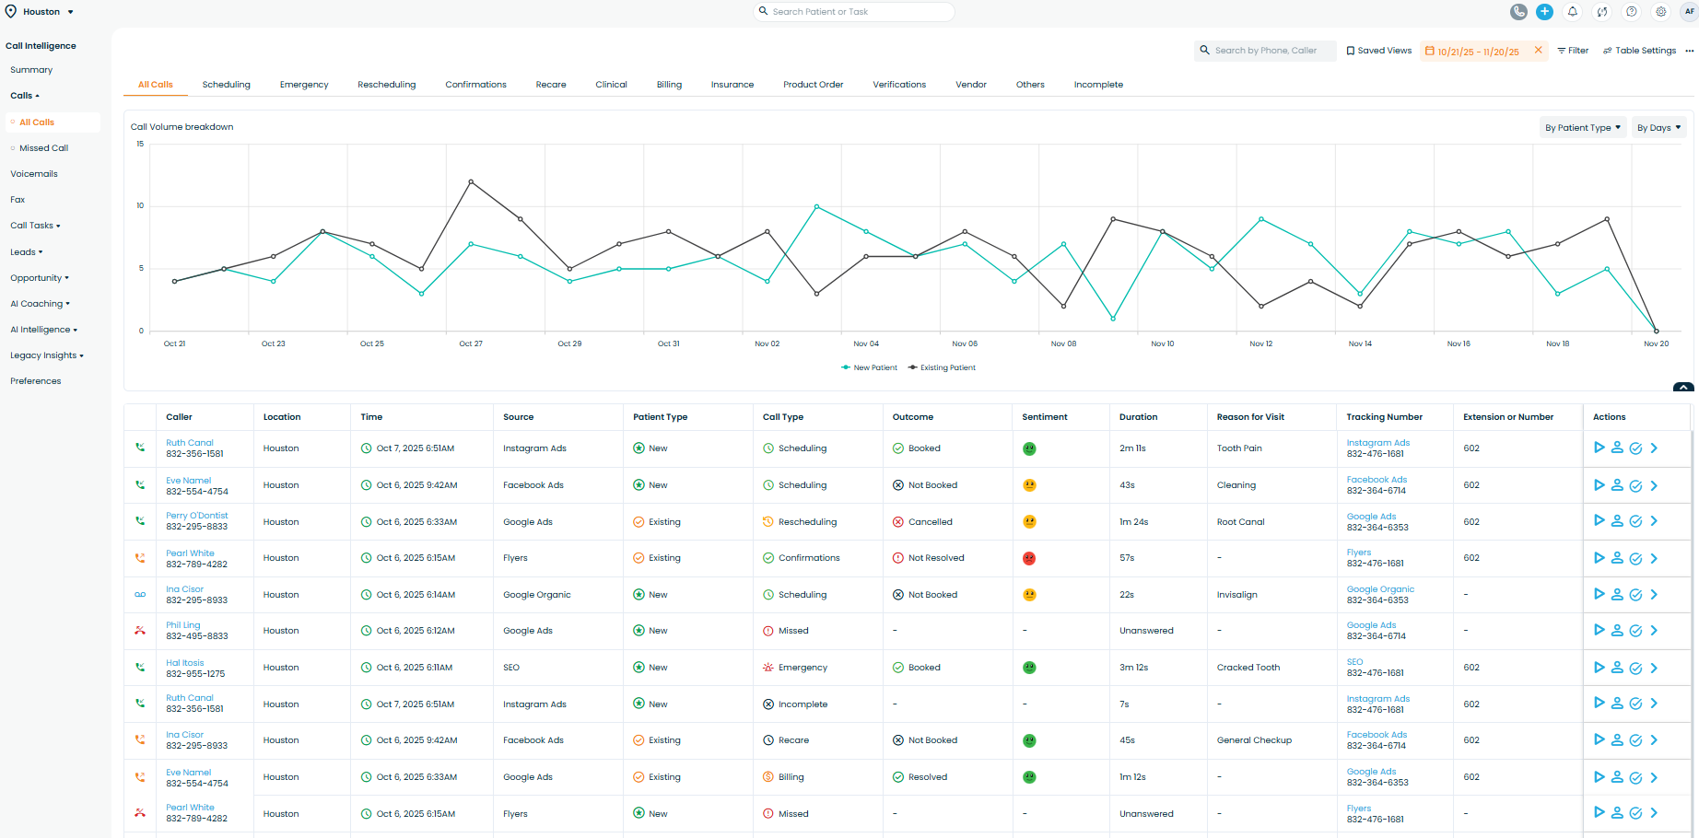Screen dimensions: 1699x838
Task: Open the notifications bell
Action: [1573, 12]
